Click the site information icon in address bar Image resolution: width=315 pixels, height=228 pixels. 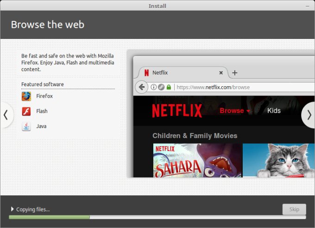coord(153,87)
